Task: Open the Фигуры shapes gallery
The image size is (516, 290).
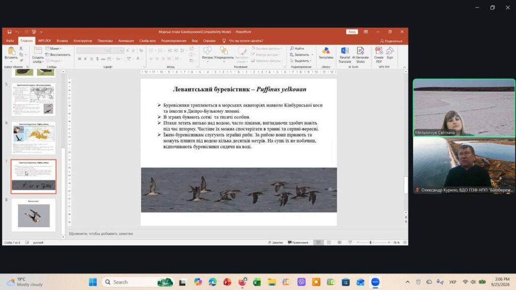Action: [x=207, y=53]
